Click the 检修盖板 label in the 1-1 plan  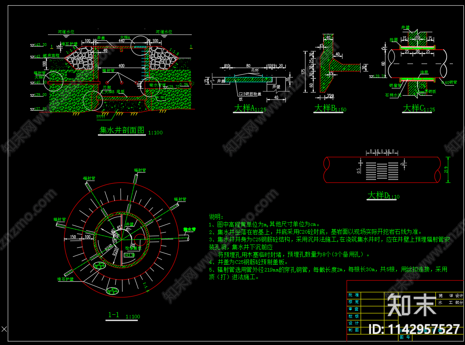point(133,248)
